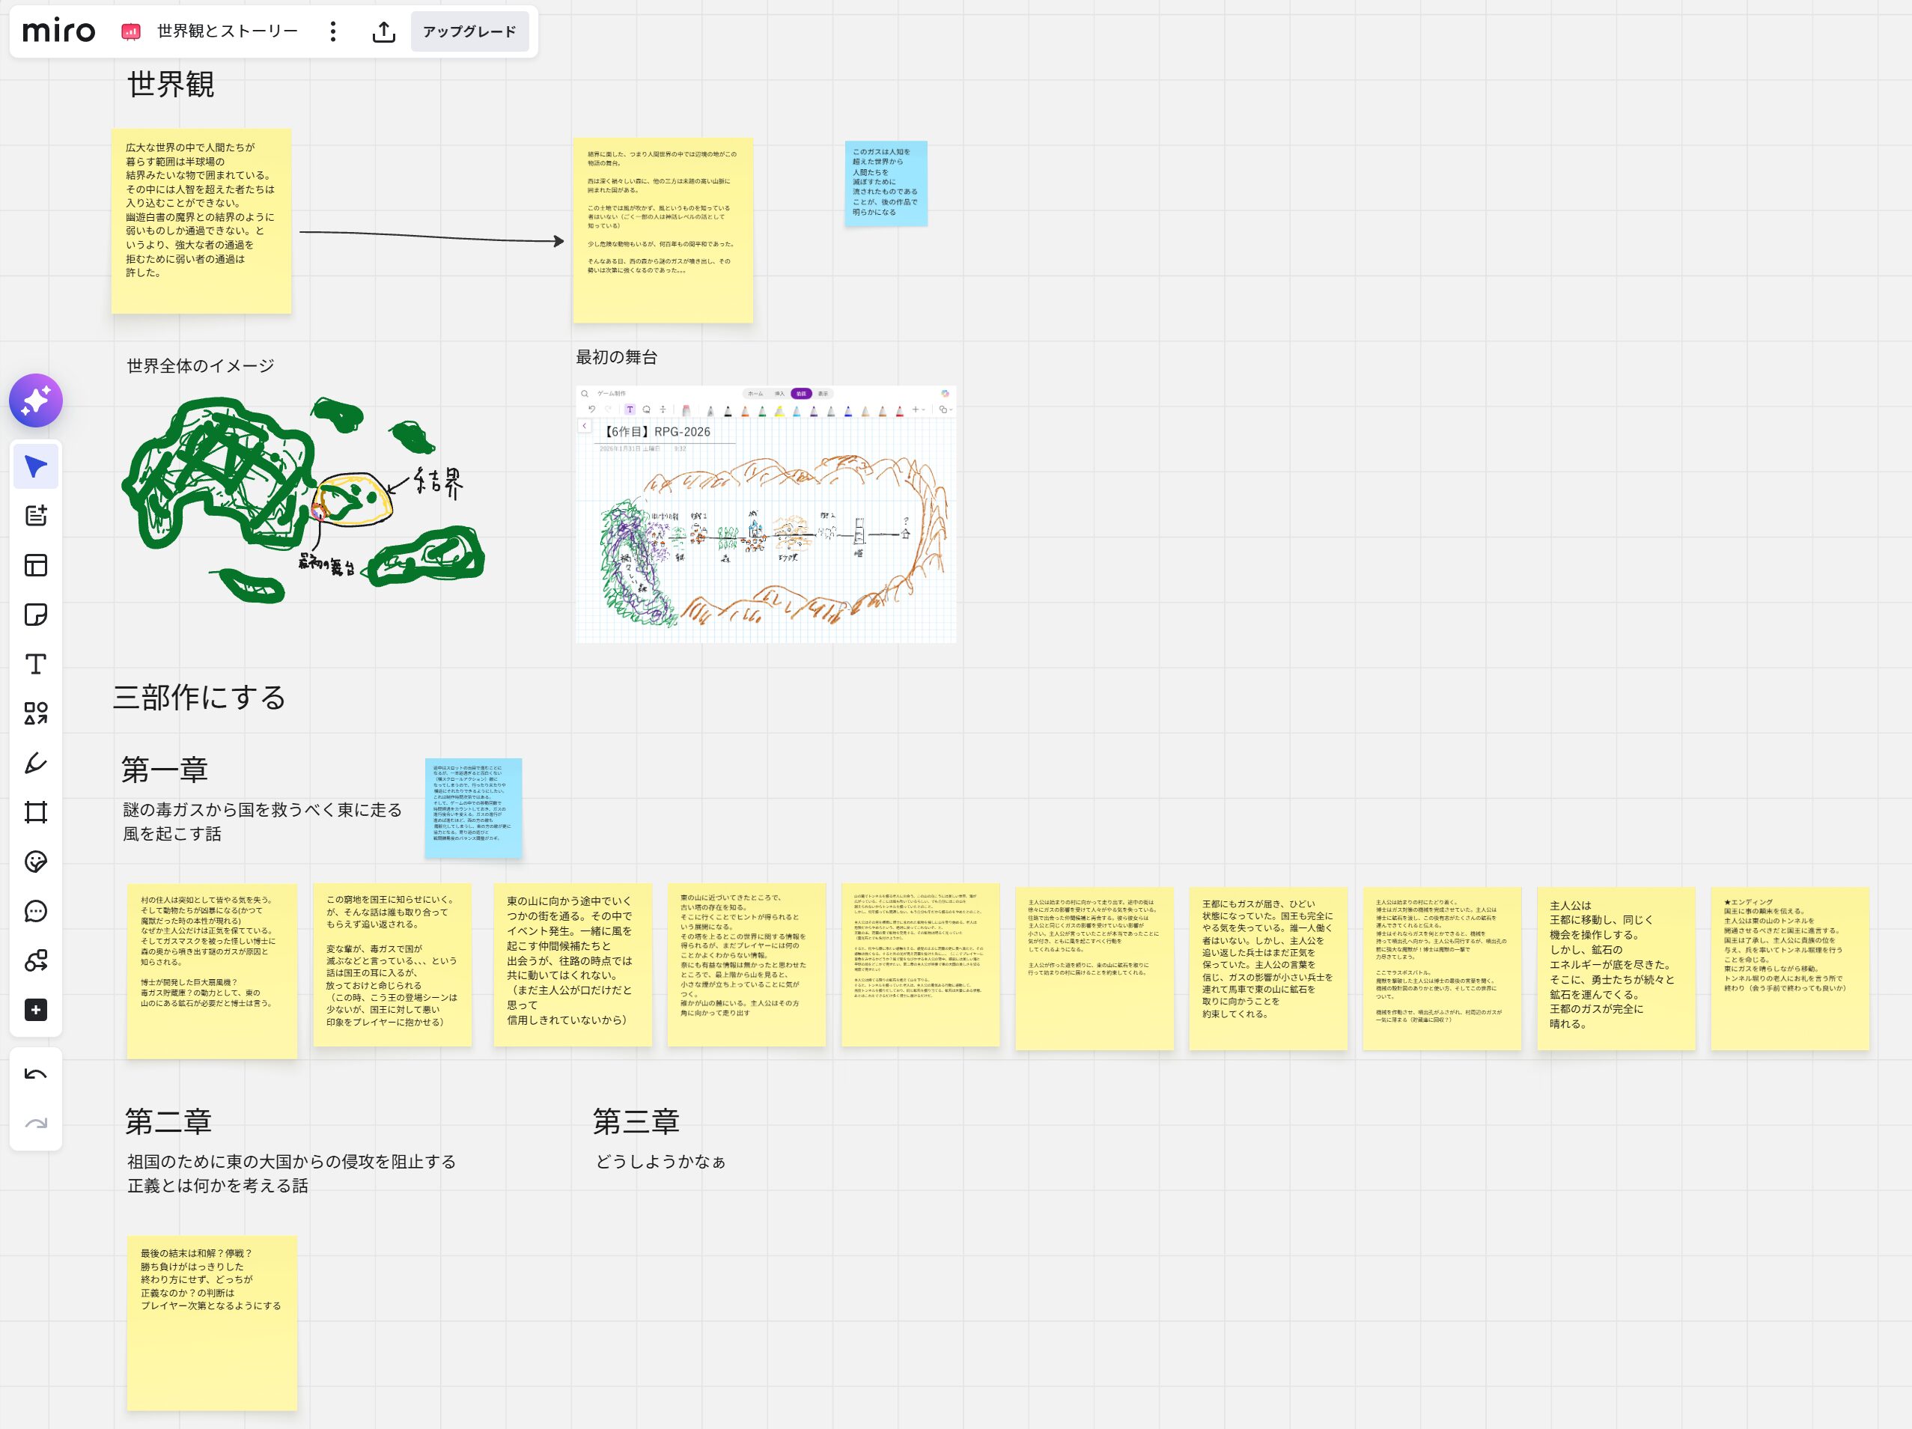Screen dimensions: 1912x1429
Task: Open the stickers and emoji tool
Action: (35, 861)
